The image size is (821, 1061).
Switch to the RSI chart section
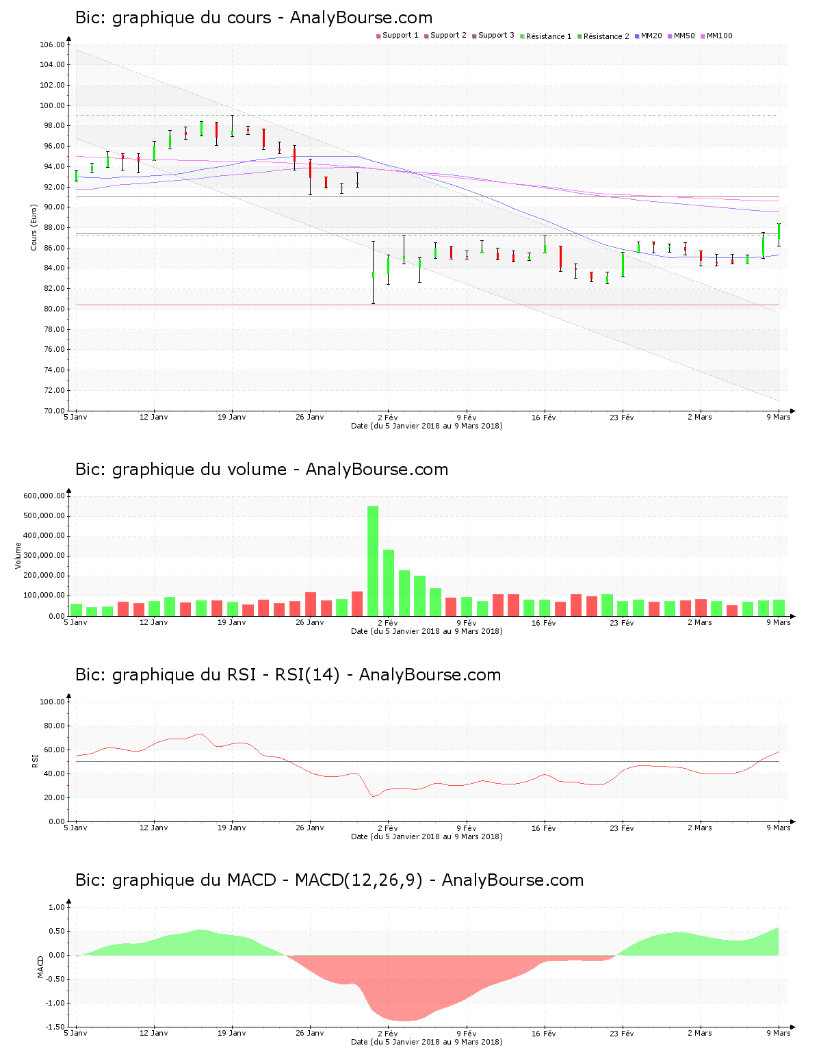point(287,675)
